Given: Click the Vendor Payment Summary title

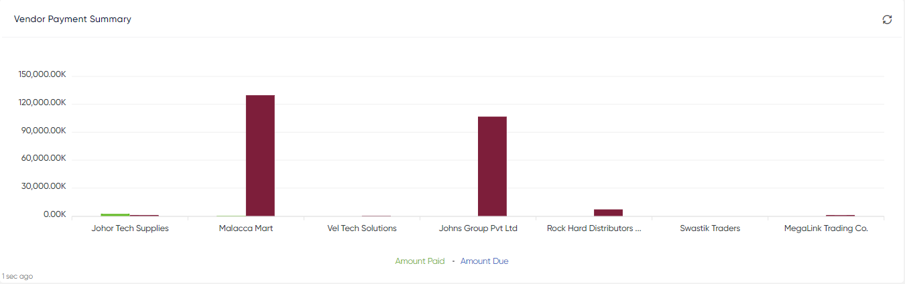Looking at the screenshot, I should click(x=72, y=19).
